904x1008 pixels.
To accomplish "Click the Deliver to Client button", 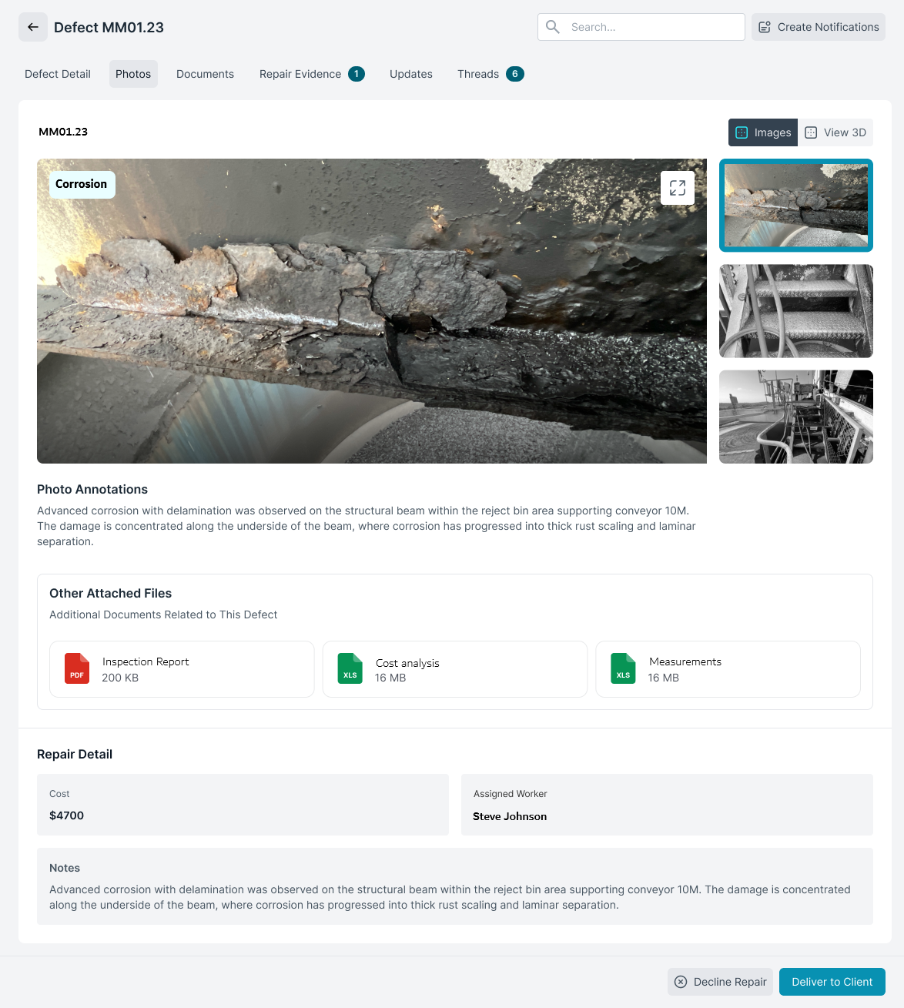I will [x=832, y=981].
